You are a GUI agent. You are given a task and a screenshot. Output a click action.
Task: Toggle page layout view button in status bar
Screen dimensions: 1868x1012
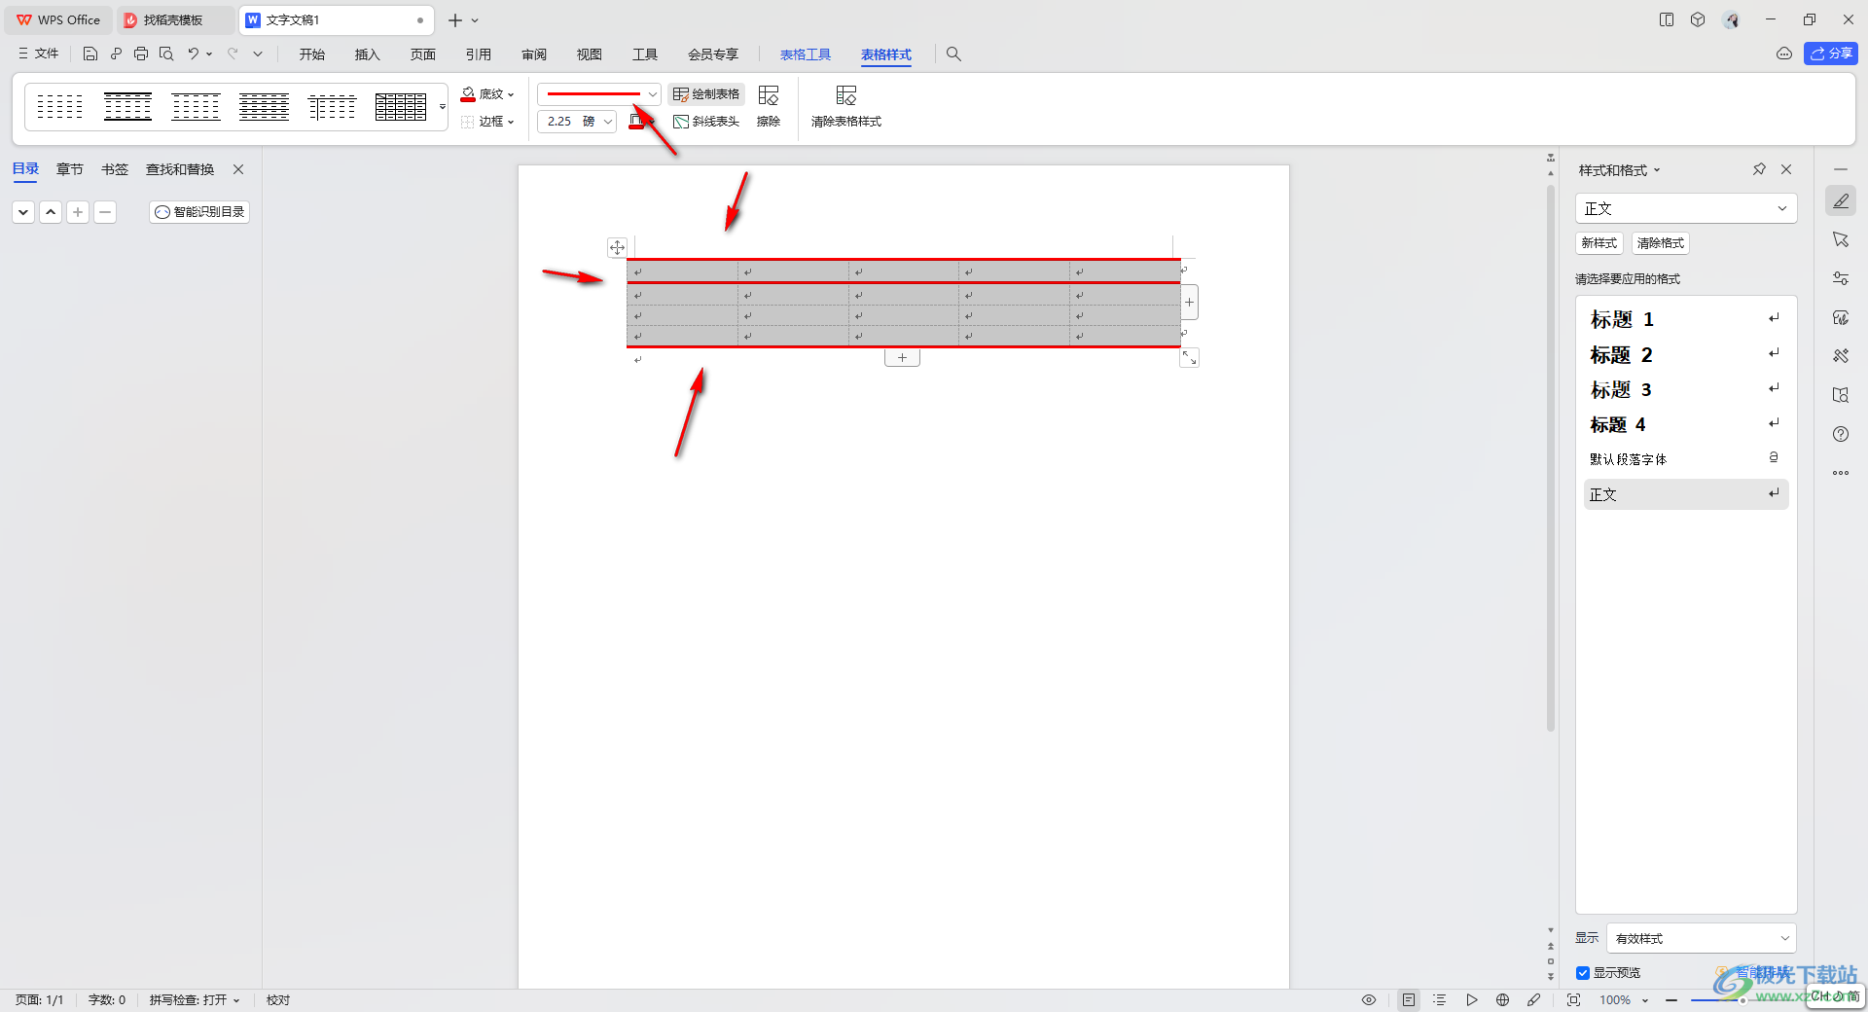pyautogui.click(x=1409, y=999)
